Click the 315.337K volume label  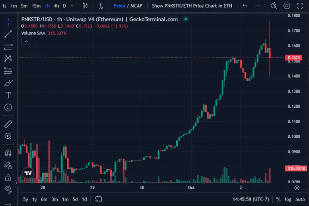point(296,168)
